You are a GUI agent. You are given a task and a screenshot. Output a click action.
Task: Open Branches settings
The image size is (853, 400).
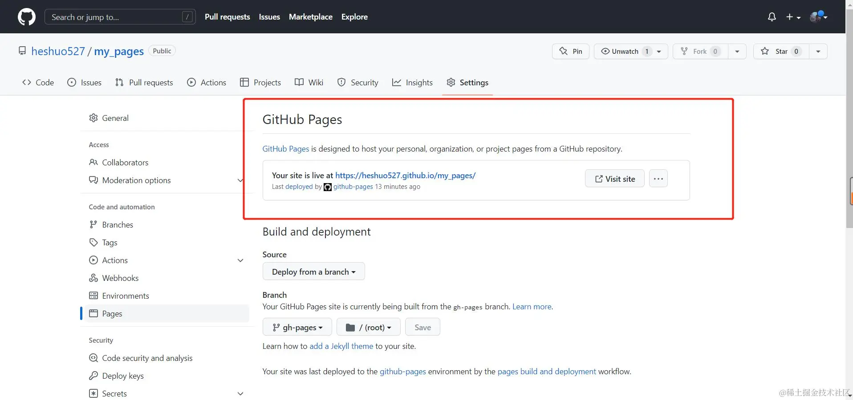pos(165,225)
